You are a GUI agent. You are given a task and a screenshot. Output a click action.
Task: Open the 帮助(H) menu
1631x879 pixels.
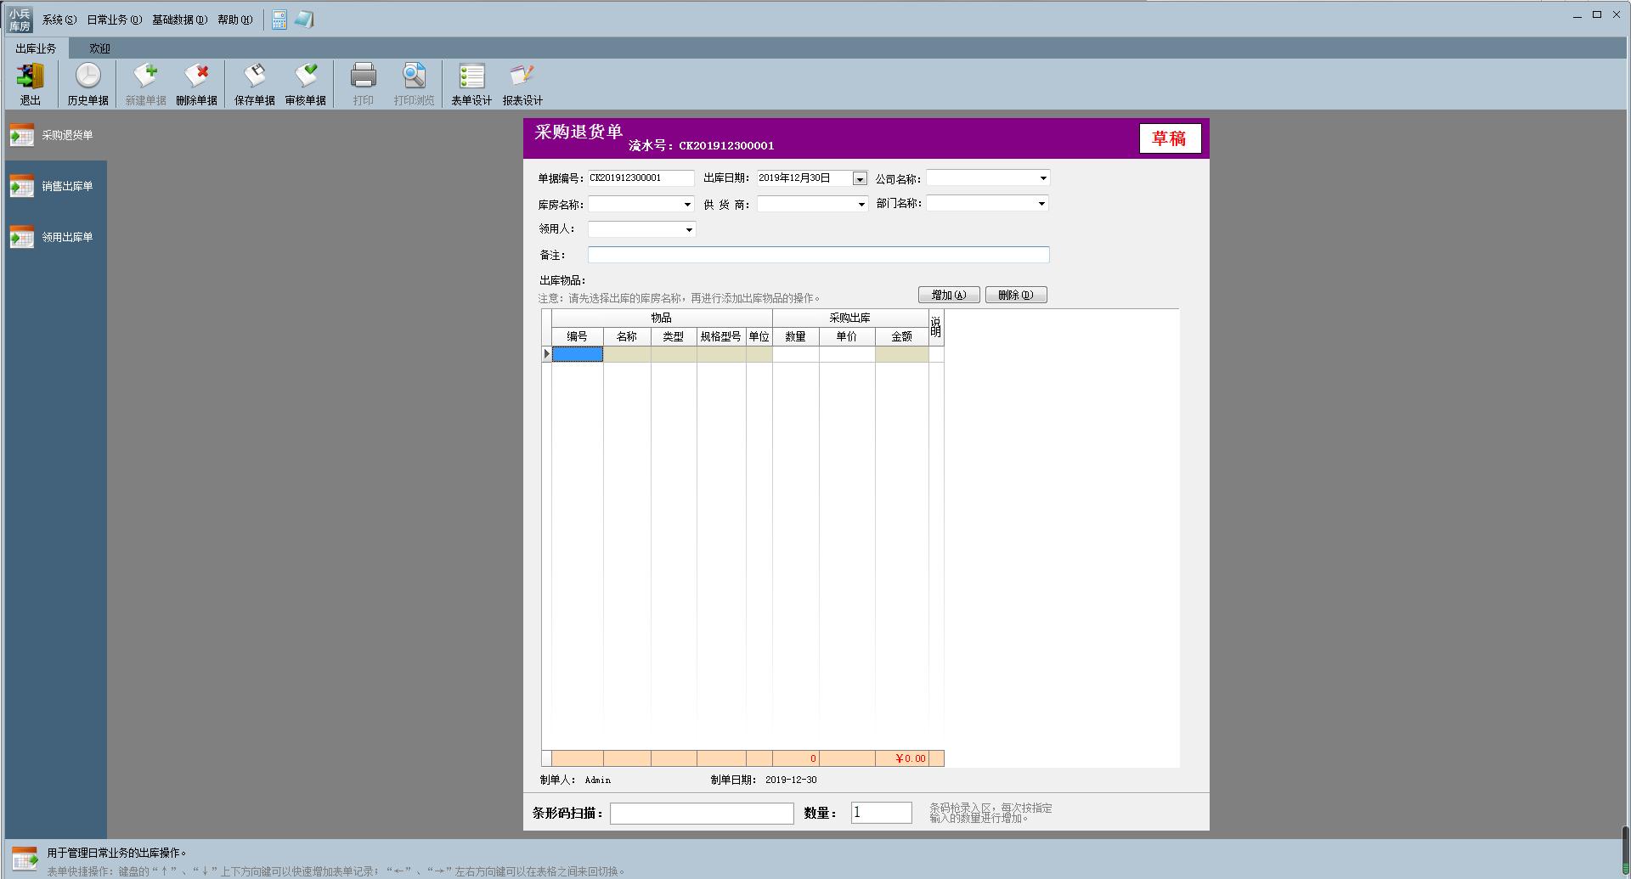pos(235,20)
